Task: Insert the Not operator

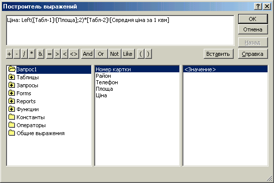Action: tap(115, 54)
